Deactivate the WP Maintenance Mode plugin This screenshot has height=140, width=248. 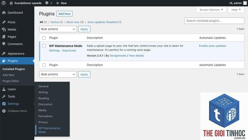point(69,51)
